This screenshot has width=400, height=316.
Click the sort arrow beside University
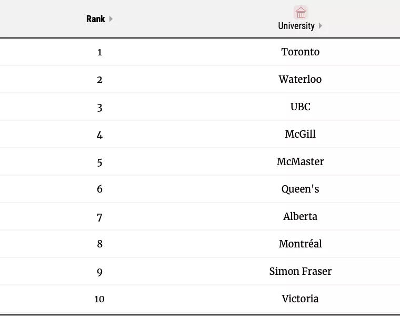point(321,26)
